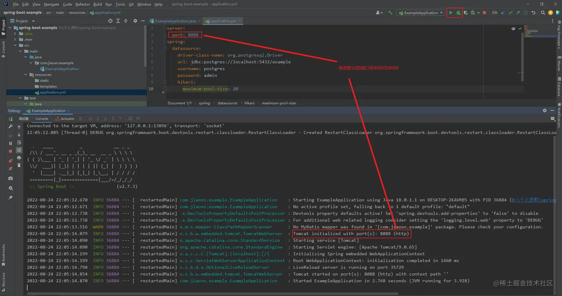Switch to the 调试器 debugger tab
Image resolution: width=562 pixels, height=296 pixels.
pyautogui.click(x=23, y=119)
